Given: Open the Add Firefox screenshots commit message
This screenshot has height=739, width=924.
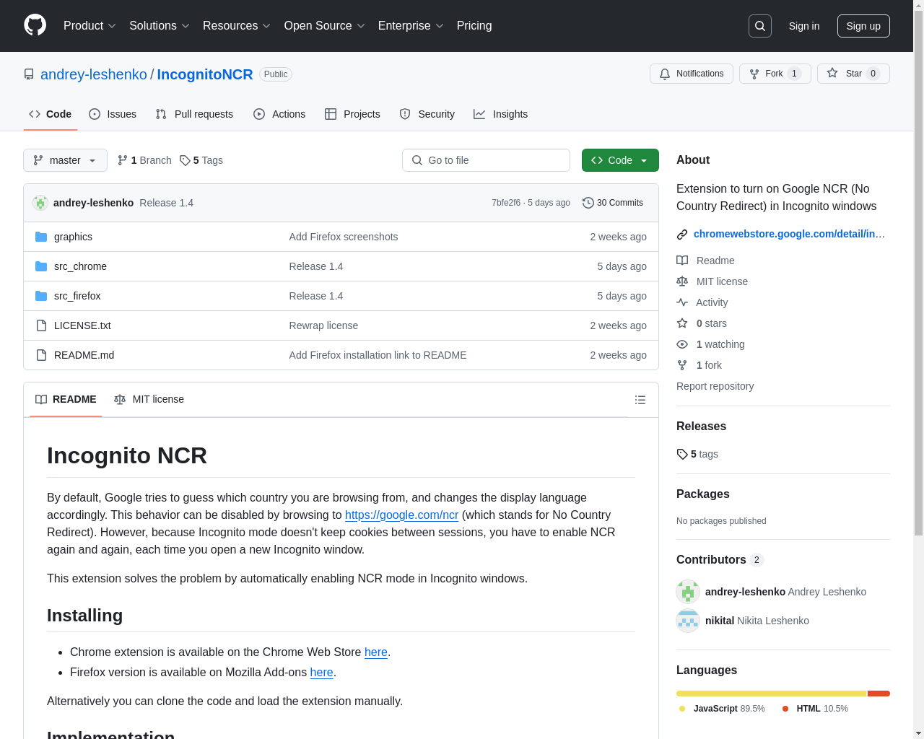Looking at the screenshot, I should [x=344, y=237].
